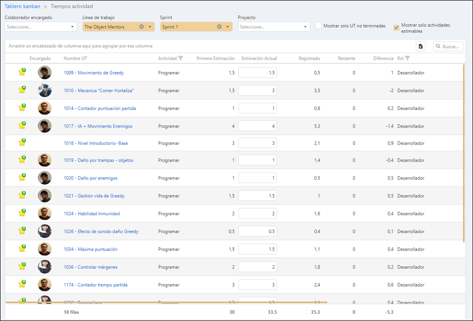Open the Proyecto dropdown
473x321 pixels.
pos(305,27)
